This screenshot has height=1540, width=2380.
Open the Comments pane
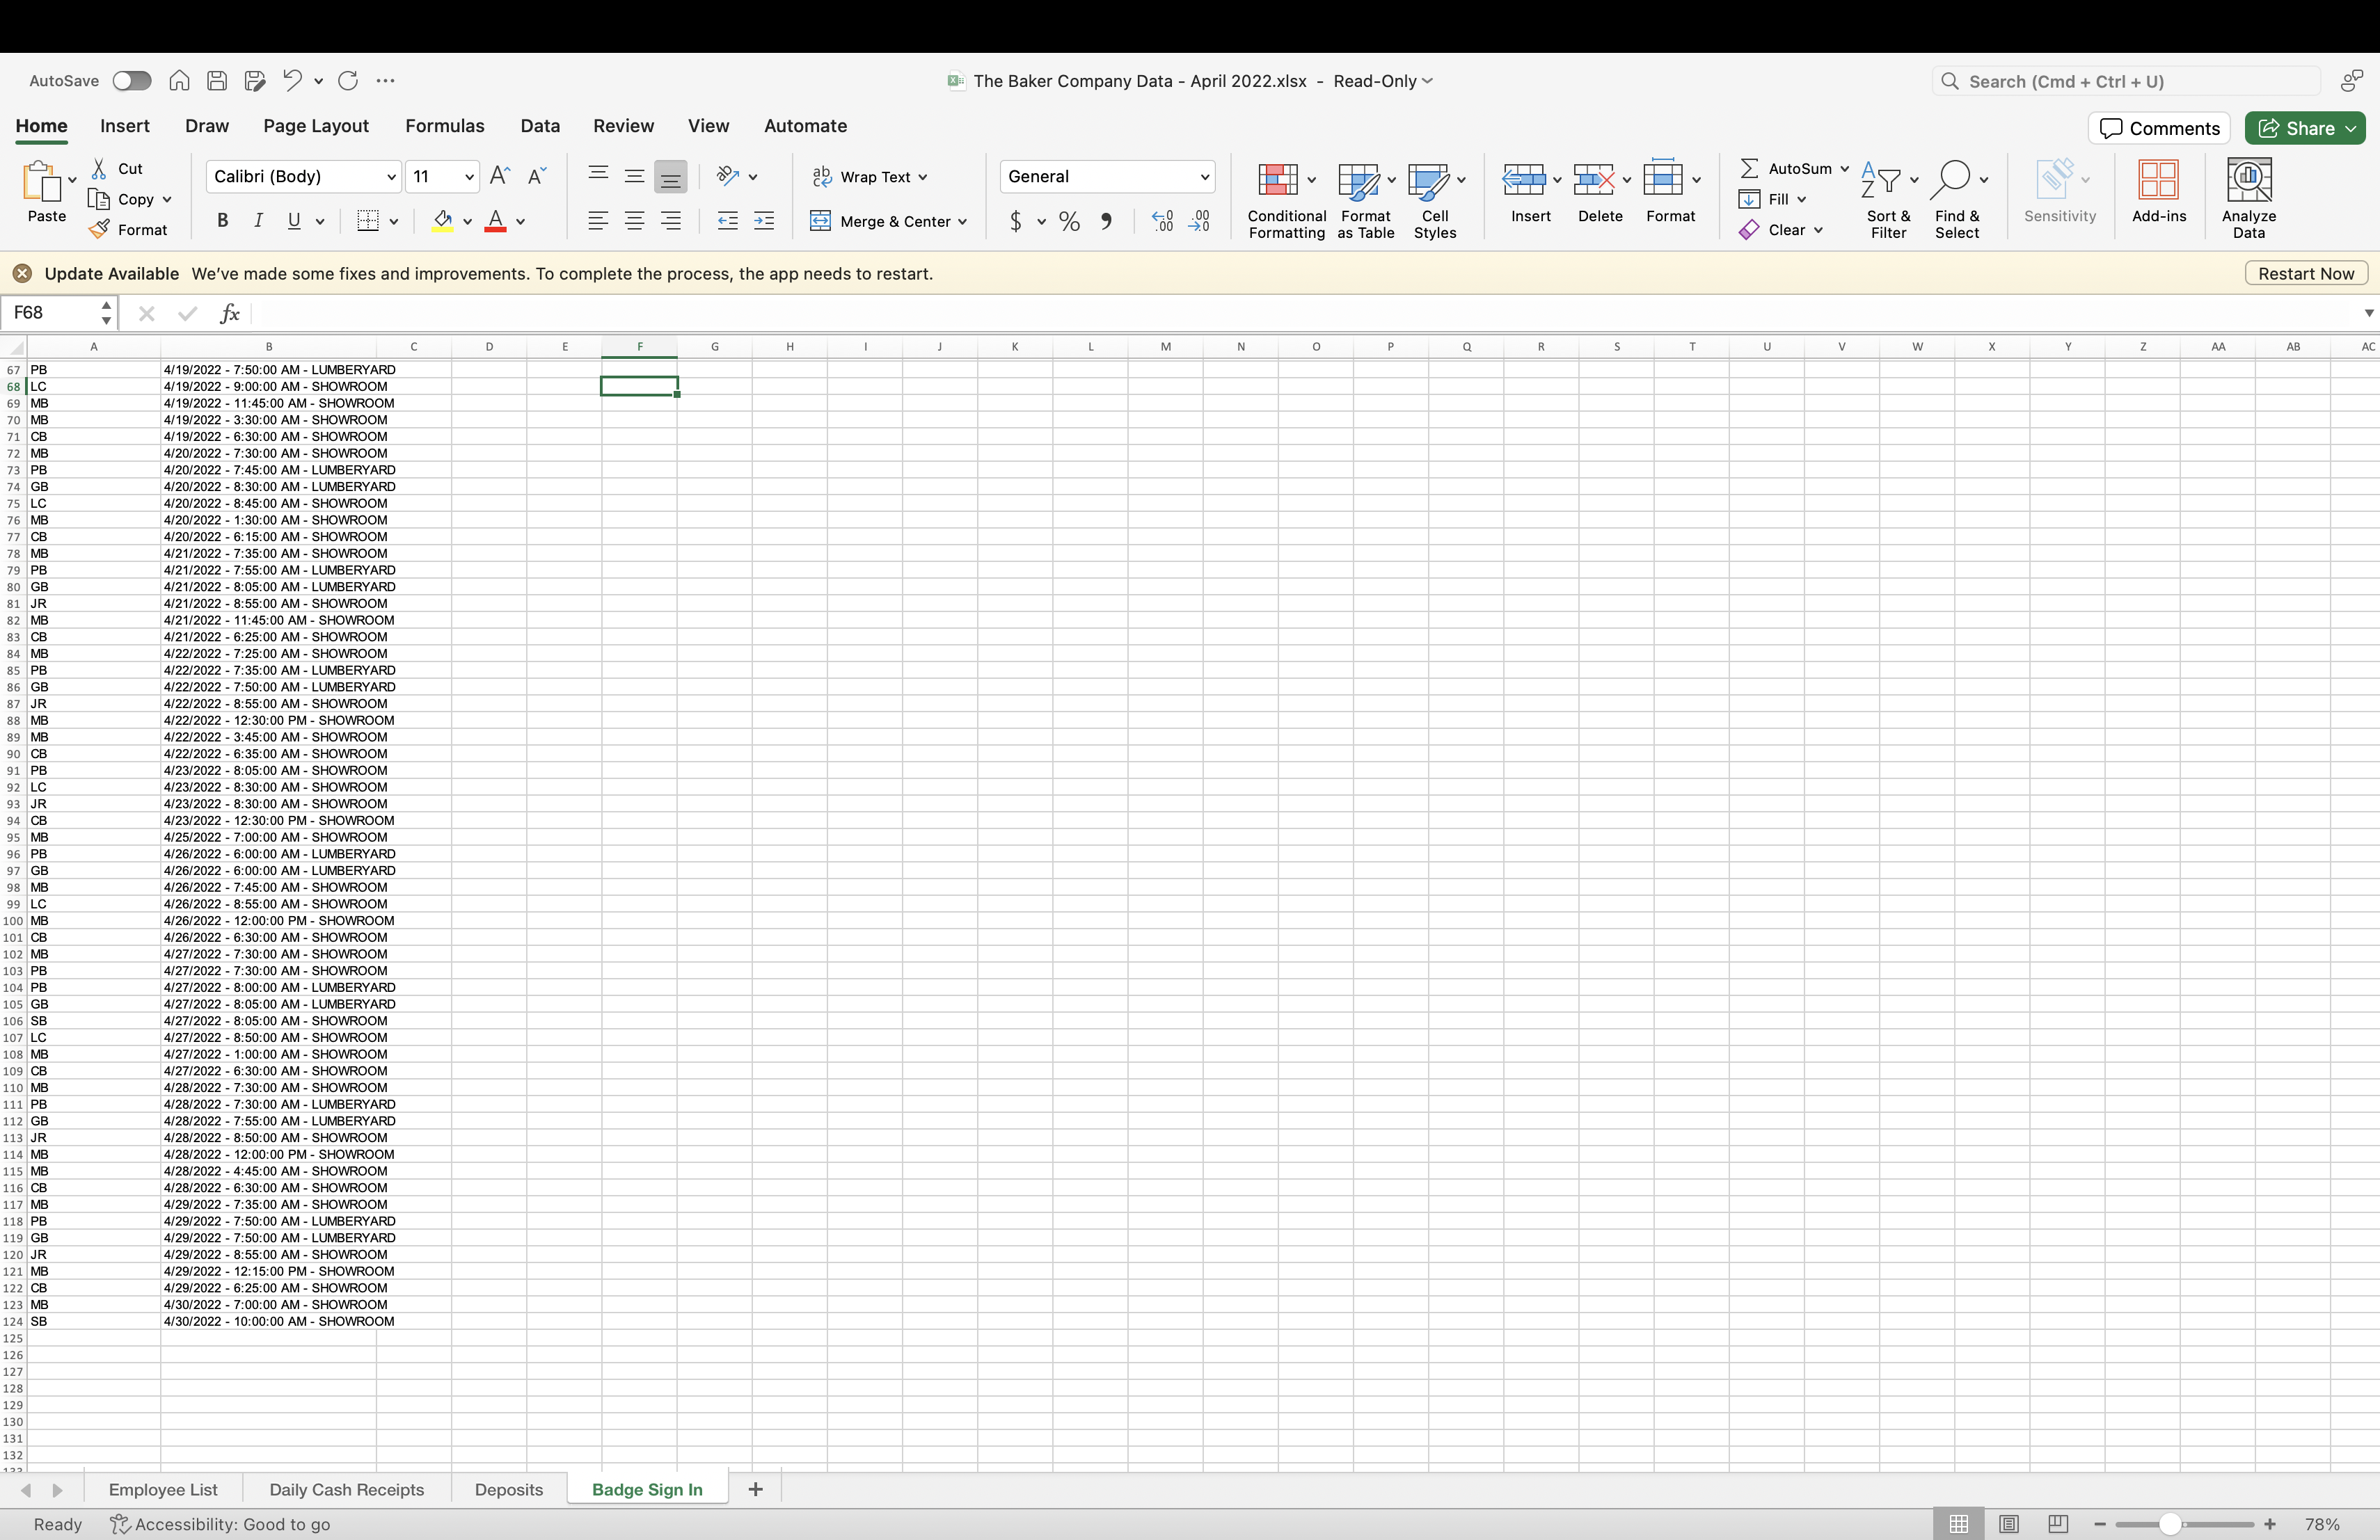(x=2158, y=128)
